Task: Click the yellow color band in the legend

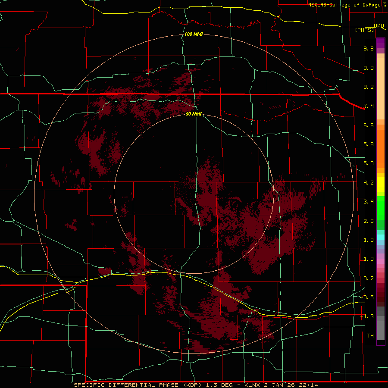Action: [x=381, y=185]
